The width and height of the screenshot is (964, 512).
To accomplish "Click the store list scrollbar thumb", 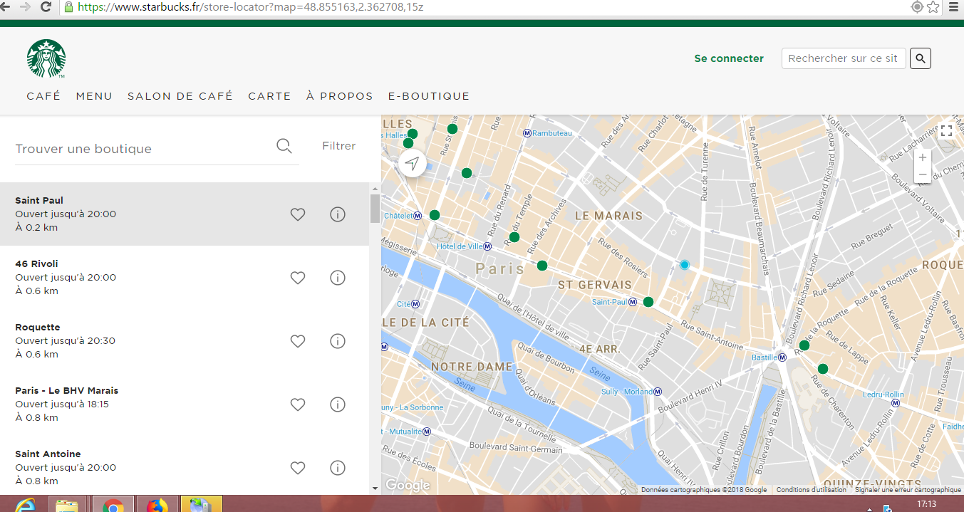I will pos(375,209).
